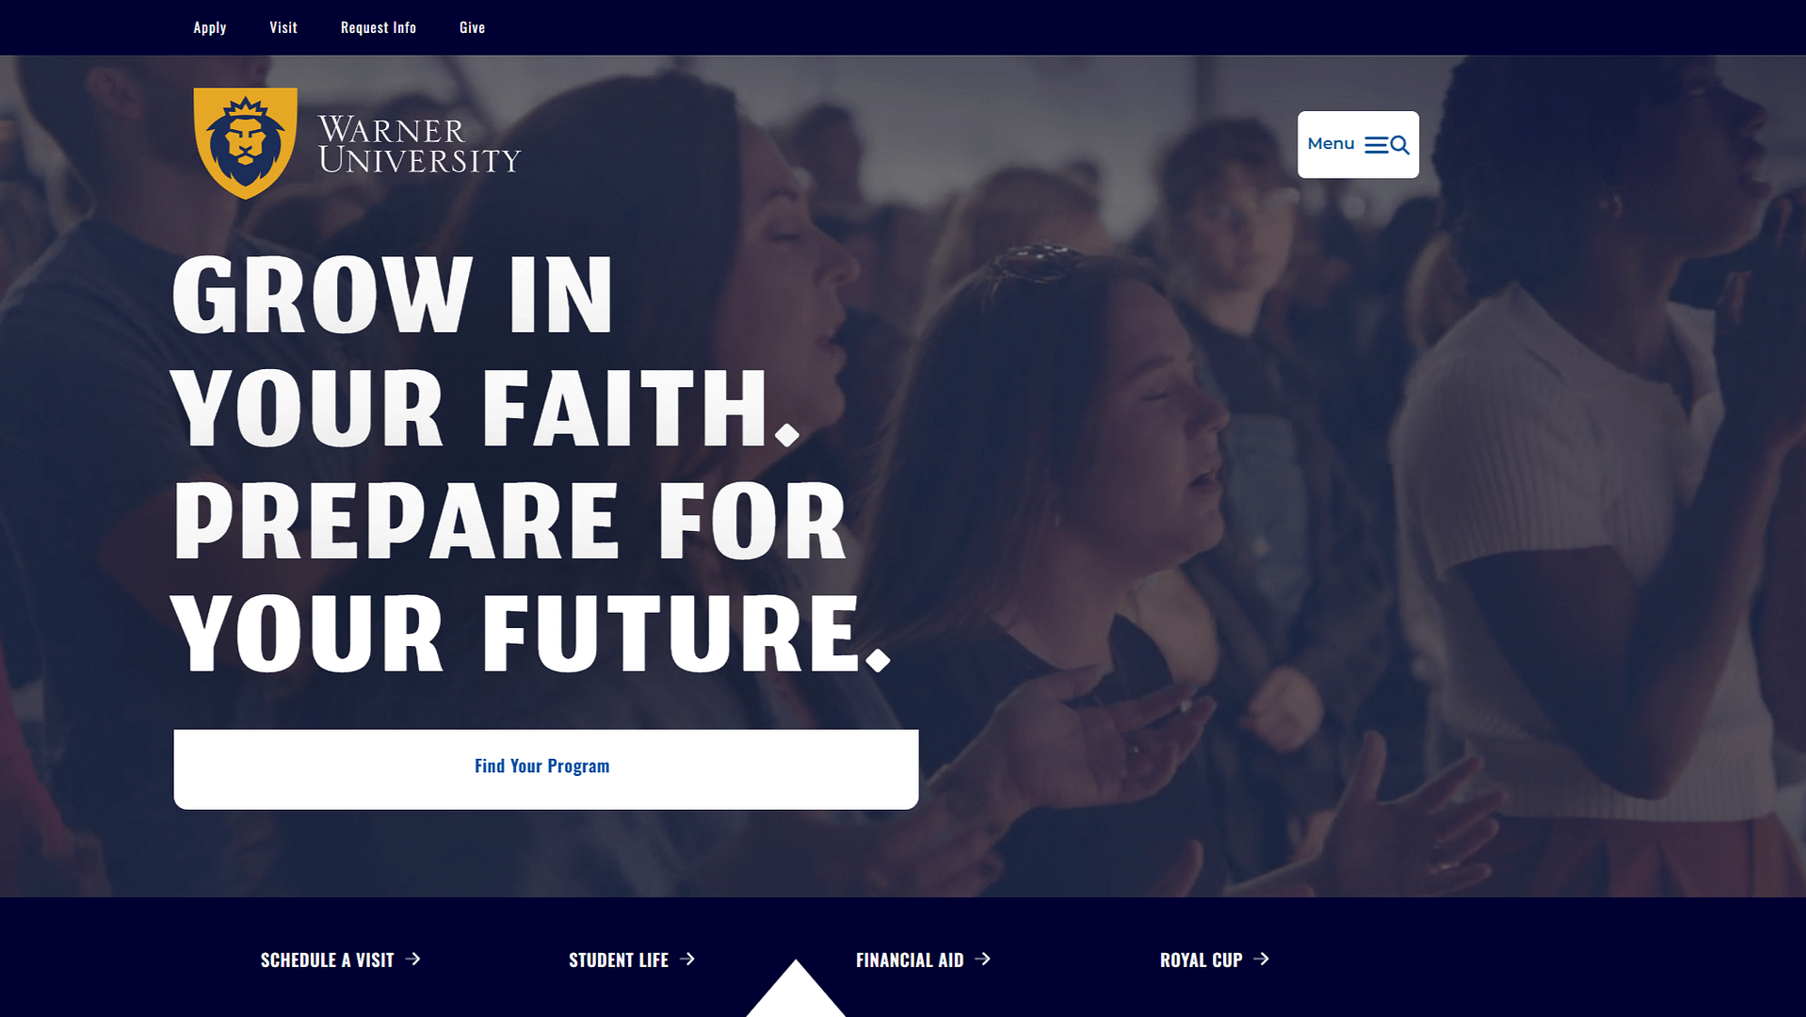Click the Menu label to expand navigation
The image size is (1806, 1017).
(x=1330, y=144)
